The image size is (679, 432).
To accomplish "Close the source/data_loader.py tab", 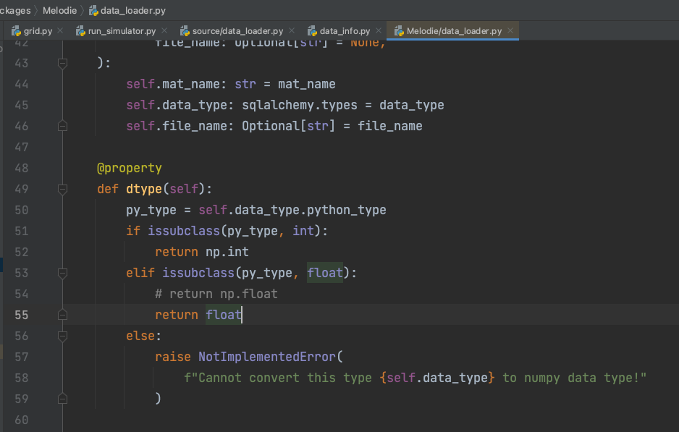I will 292,30.
